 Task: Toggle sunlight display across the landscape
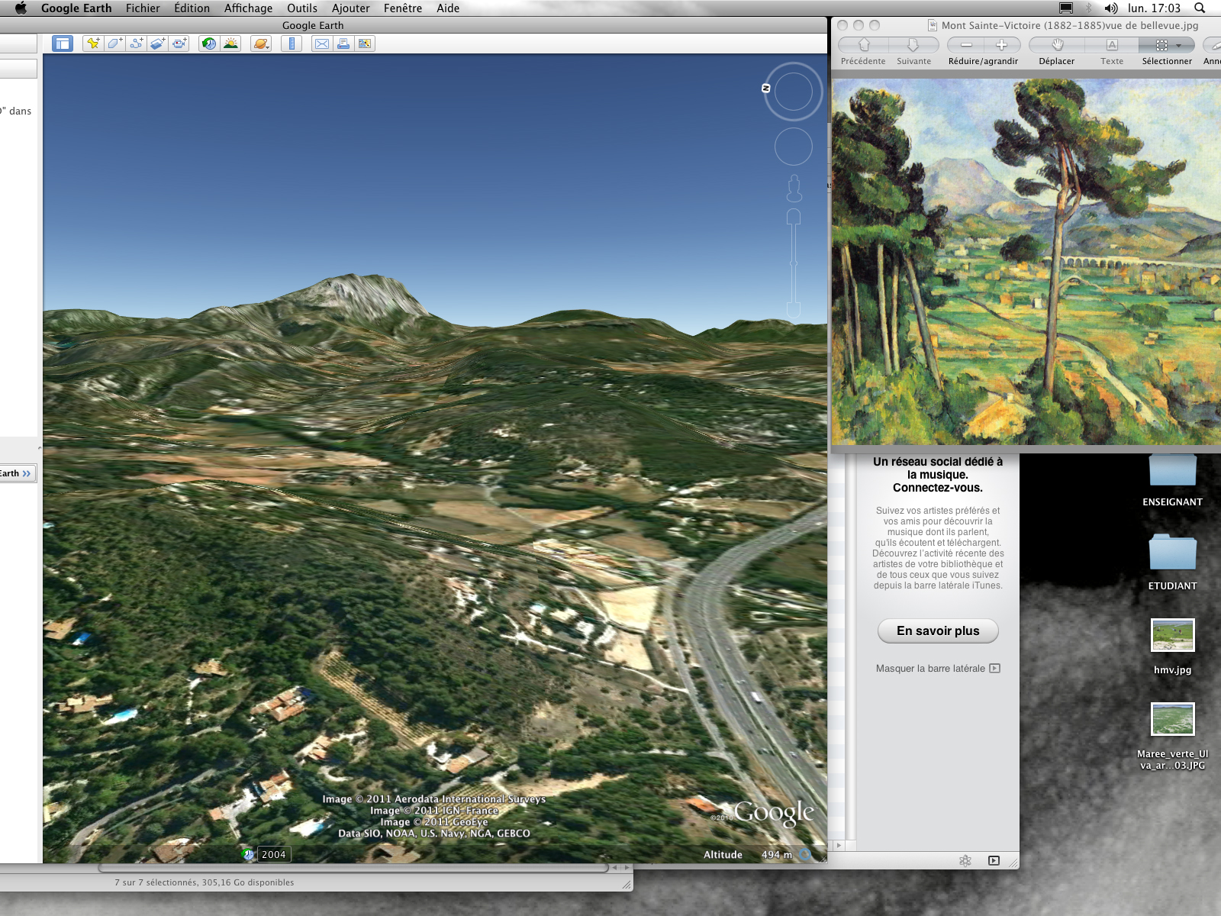coord(230,44)
